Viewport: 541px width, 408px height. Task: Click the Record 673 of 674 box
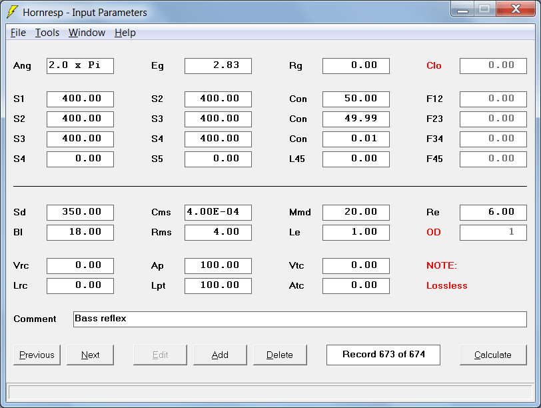[x=383, y=355]
